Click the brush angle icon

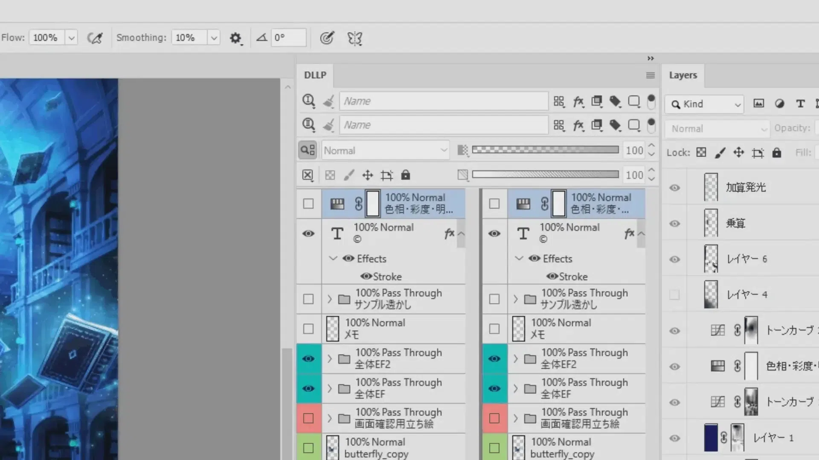(261, 37)
